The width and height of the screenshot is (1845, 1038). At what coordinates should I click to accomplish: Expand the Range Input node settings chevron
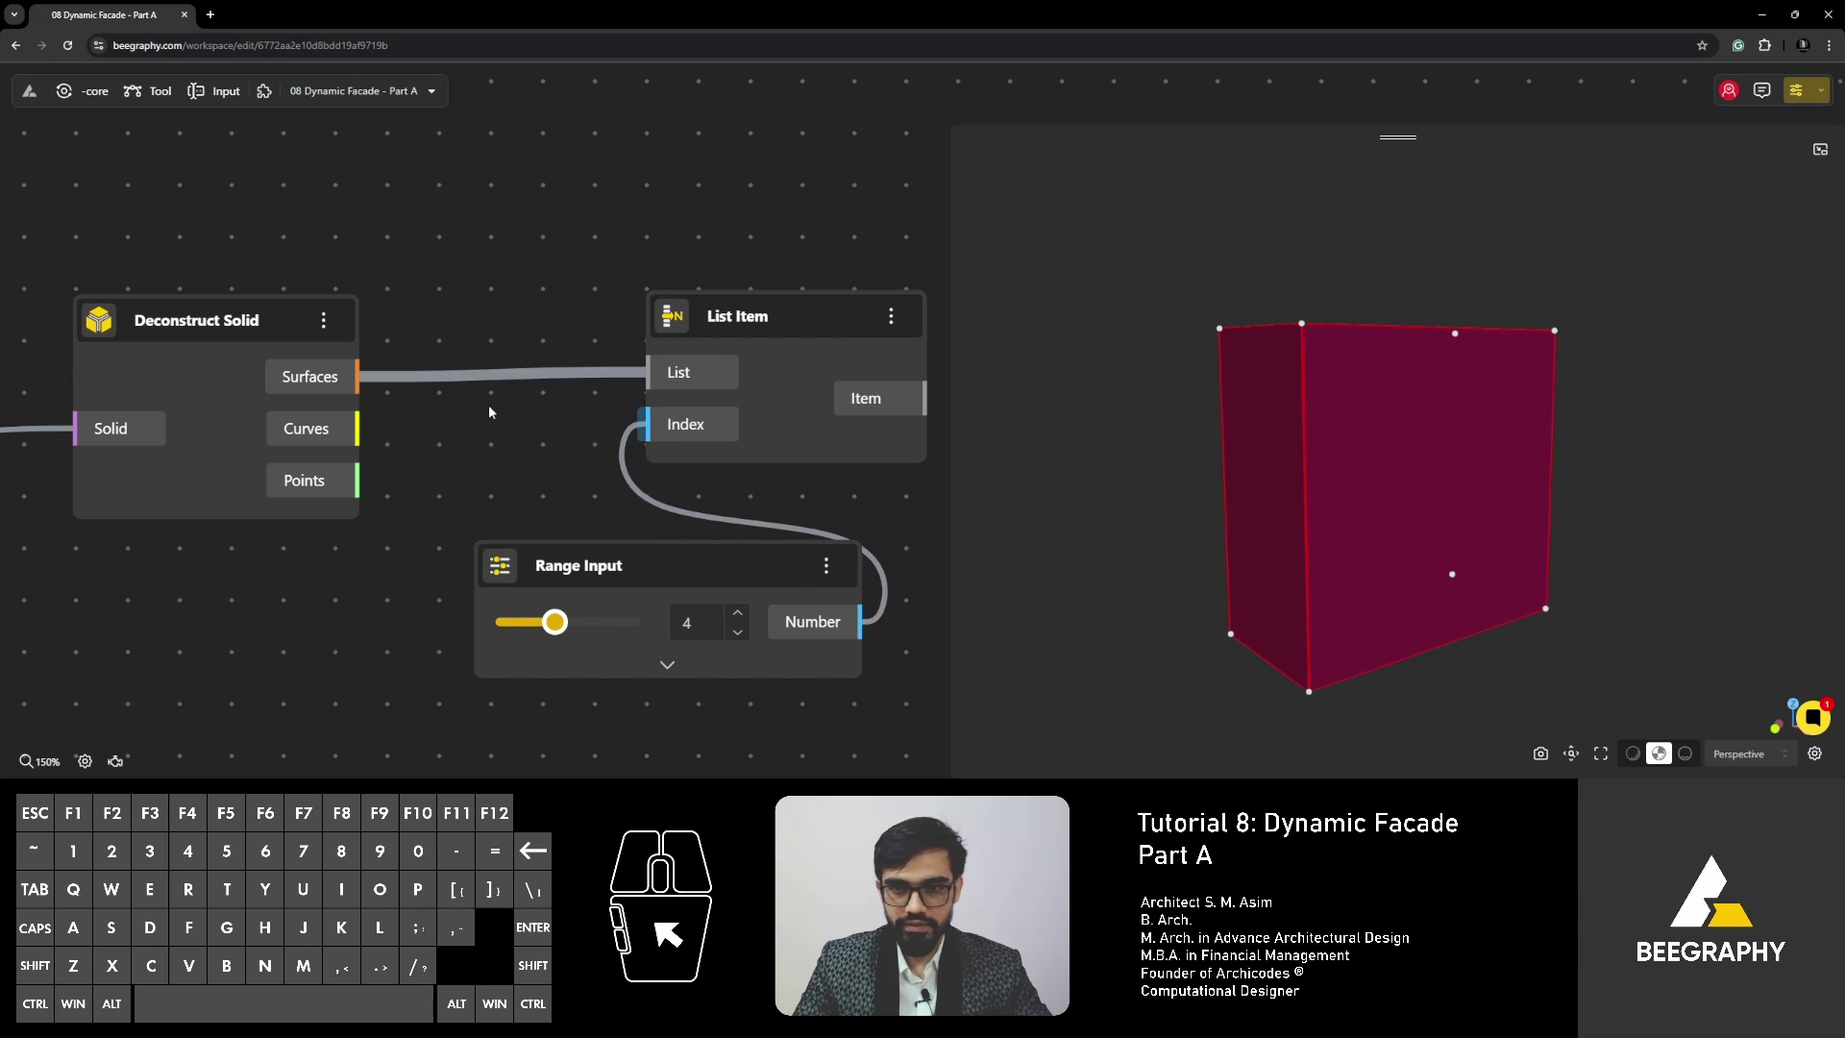667,664
